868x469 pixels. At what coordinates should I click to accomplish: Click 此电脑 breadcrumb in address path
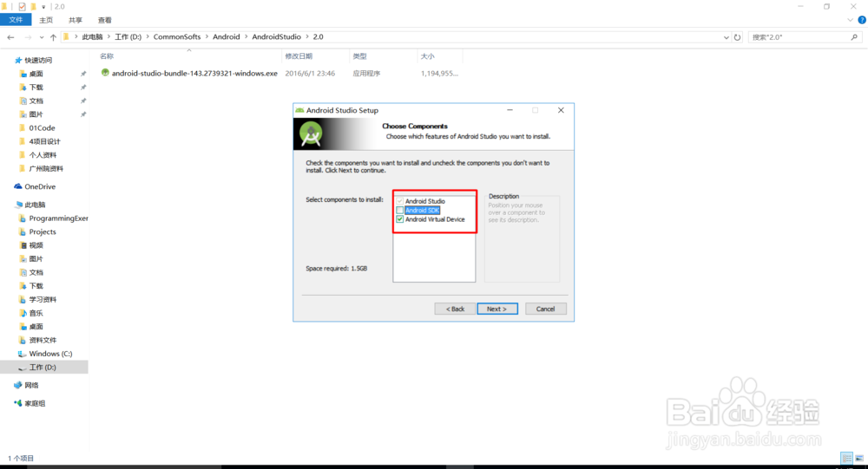(x=93, y=36)
